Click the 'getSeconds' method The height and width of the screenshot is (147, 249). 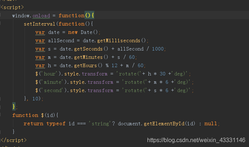point(88,49)
